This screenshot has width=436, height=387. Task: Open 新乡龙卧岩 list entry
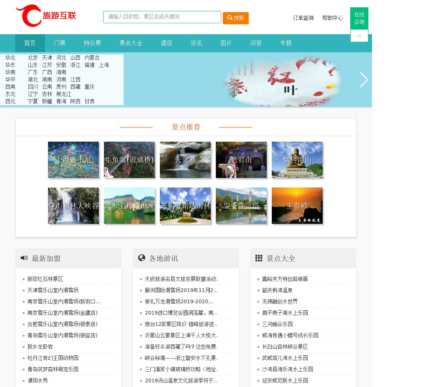40,347
